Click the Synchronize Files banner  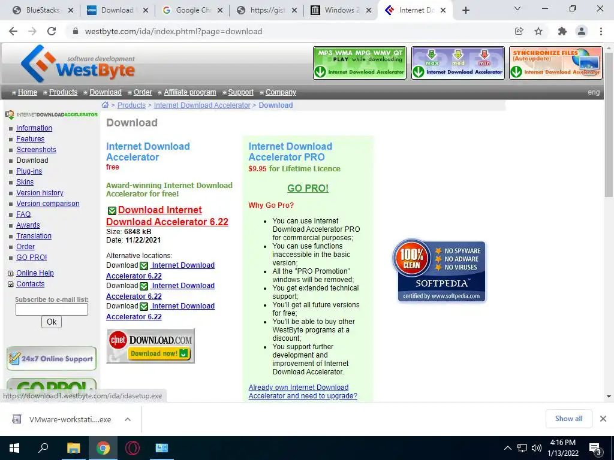click(x=556, y=63)
